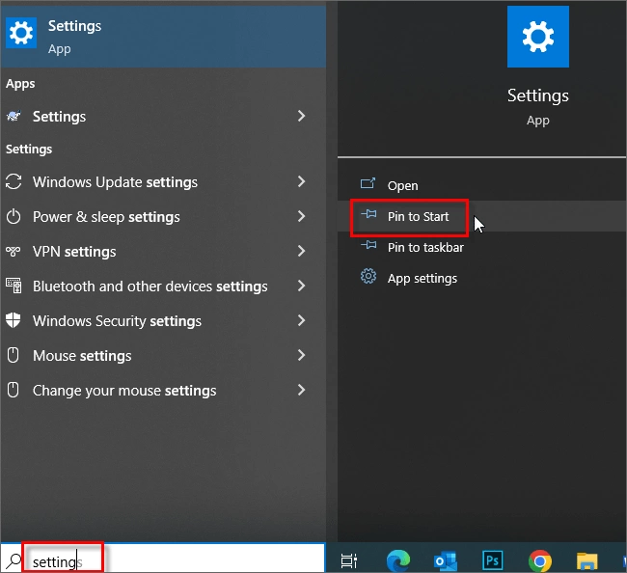
Task: Click the large Settings tile in preview pane
Action: pos(538,37)
